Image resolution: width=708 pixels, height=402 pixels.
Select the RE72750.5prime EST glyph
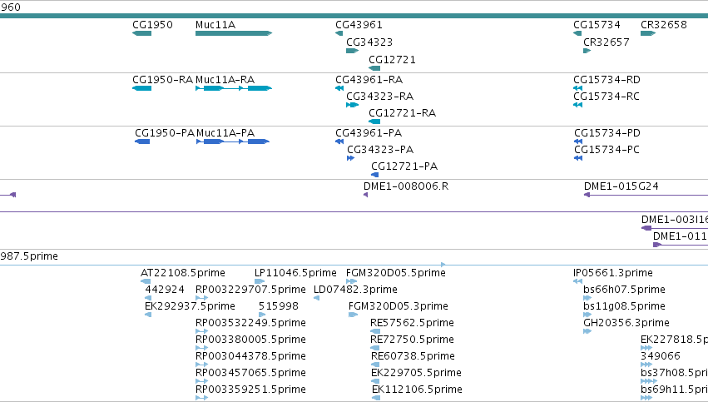pyautogui.click(x=374, y=348)
